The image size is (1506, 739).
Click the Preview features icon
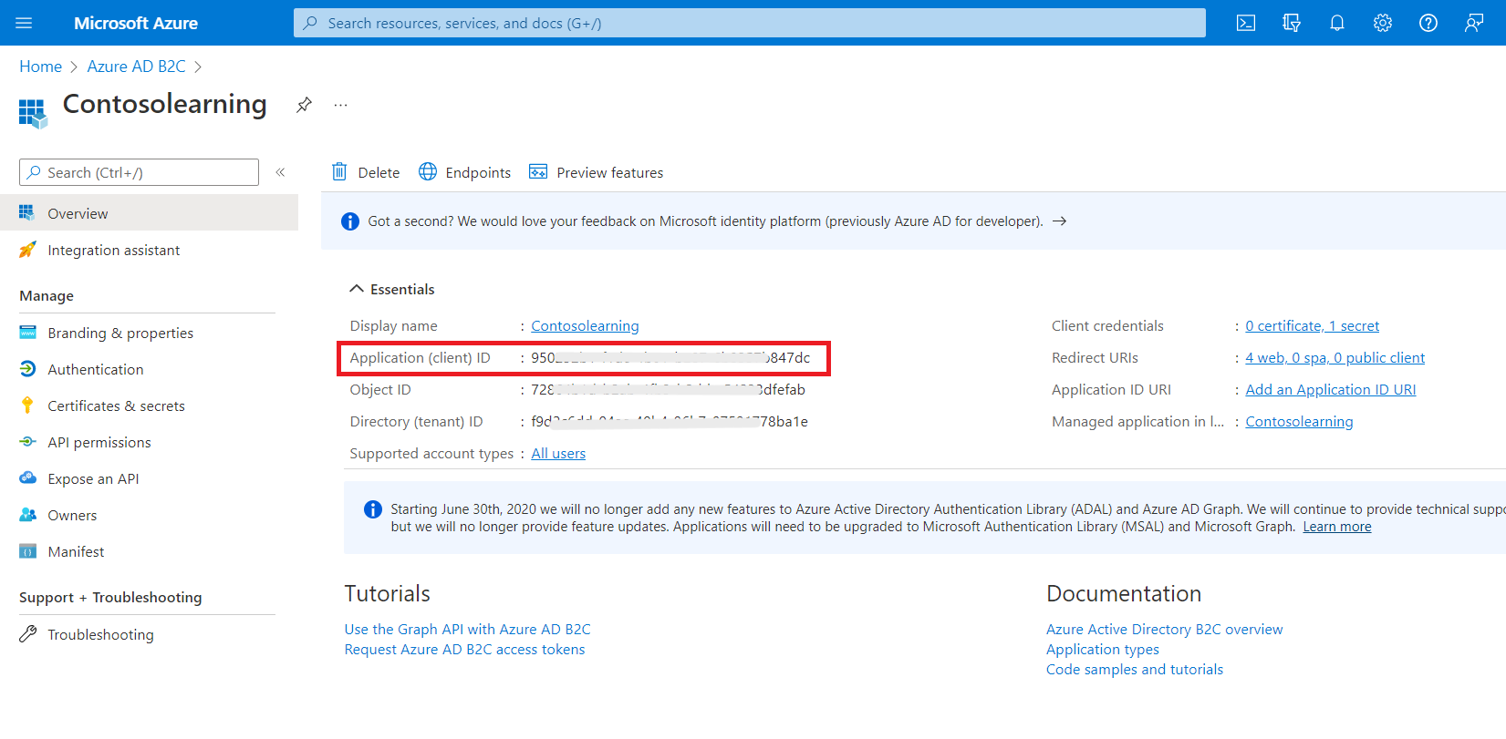(538, 171)
